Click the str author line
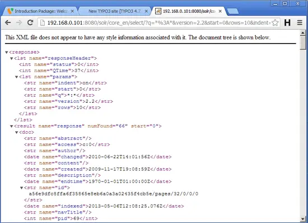The height and width of the screenshot is (223, 308). tap(55, 151)
